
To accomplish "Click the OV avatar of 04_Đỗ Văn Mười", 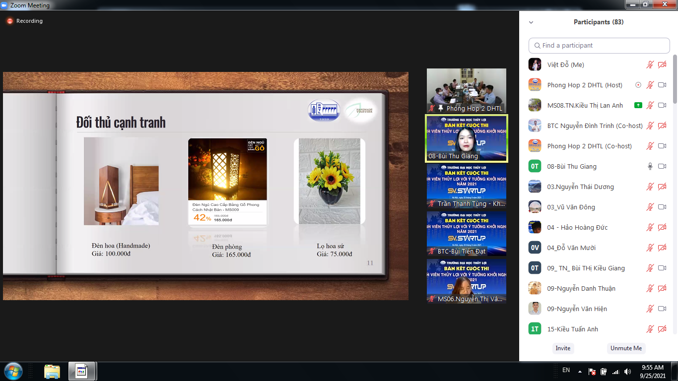I will [x=535, y=248].
